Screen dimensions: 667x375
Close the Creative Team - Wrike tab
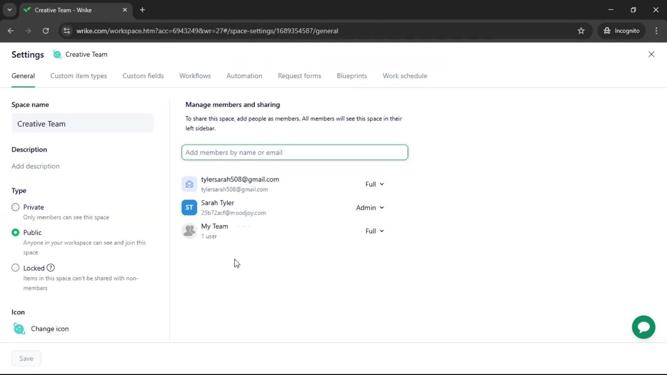pyautogui.click(x=125, y=10)
